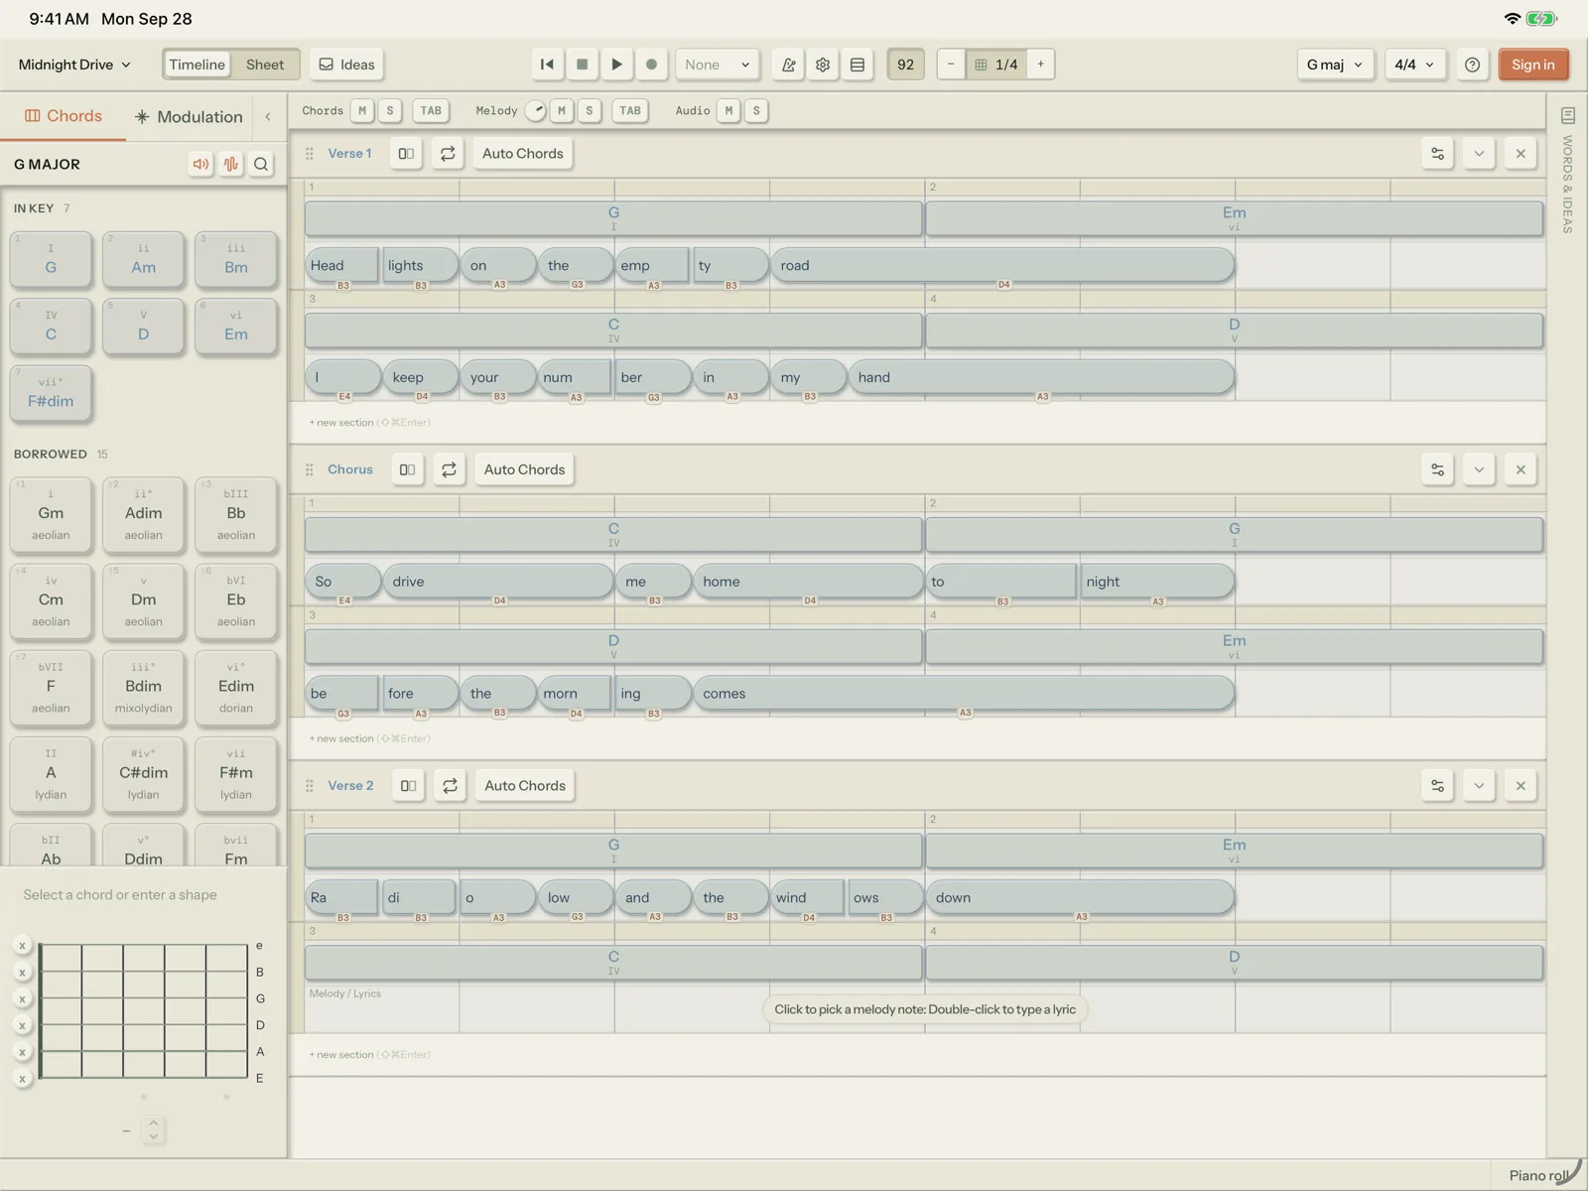Click the waveform icon next to G MAJOR

click(231, 164)
